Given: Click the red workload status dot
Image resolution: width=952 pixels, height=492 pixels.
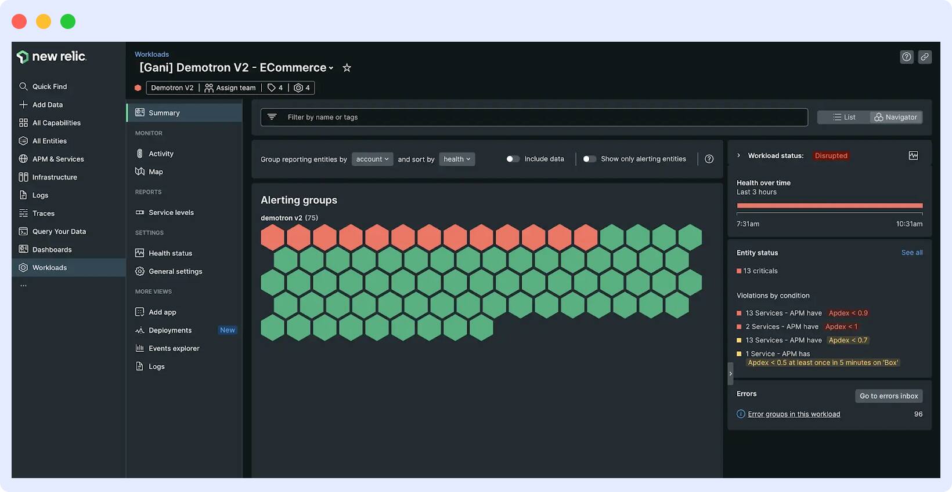Looking at the screenshot, I should click(138, 88).
